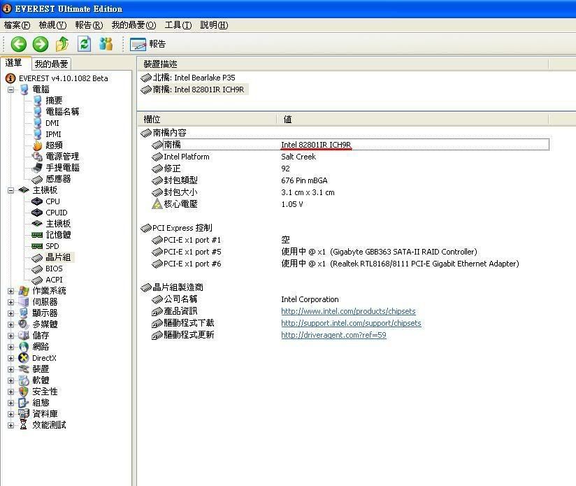Click the DirectX X icon
Screen dimensions: 576x486
coord(24,358)
